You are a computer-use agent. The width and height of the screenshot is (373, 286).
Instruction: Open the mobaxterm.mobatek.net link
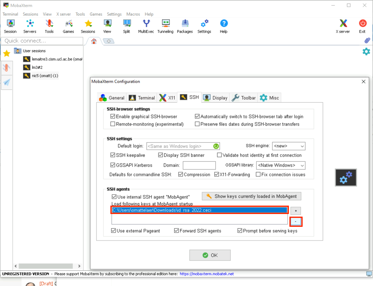pyautogui.click(x=207, y=274)
